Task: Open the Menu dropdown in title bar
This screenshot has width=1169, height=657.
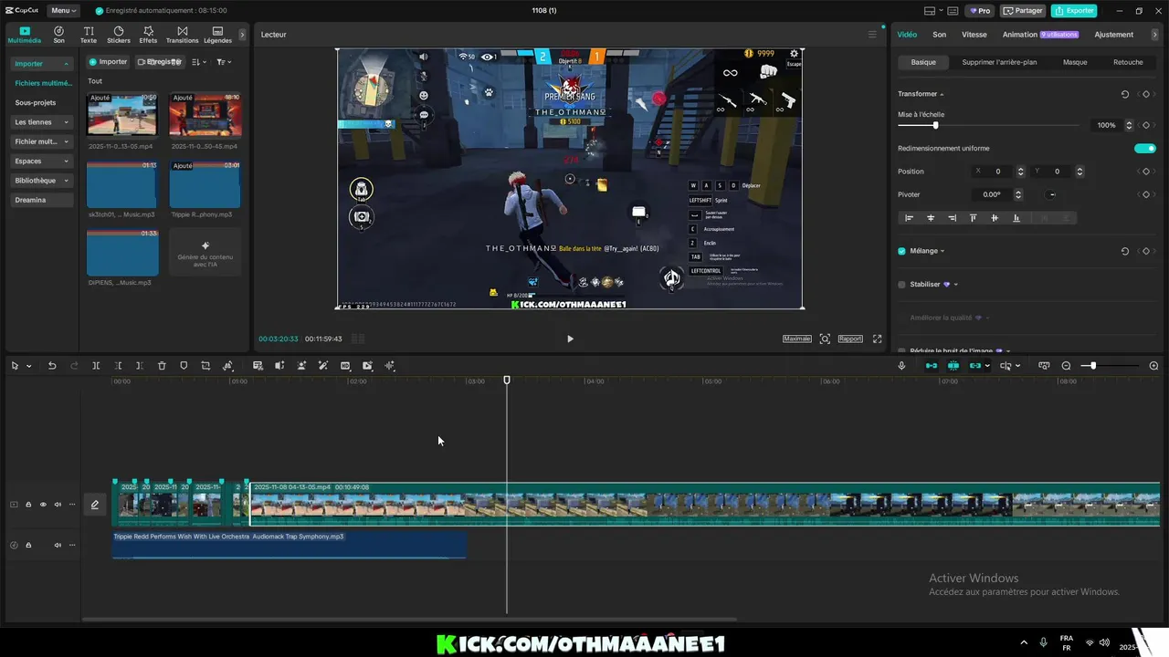Action: [x=62, y=11]
